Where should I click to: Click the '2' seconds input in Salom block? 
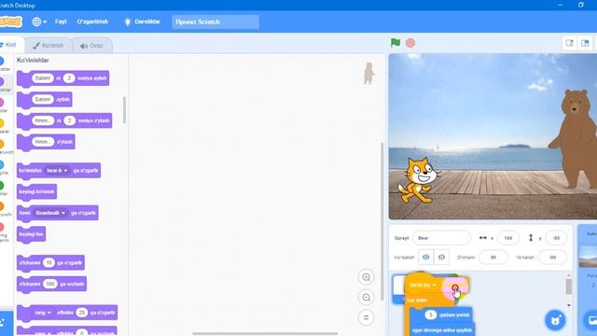[69, 78]
